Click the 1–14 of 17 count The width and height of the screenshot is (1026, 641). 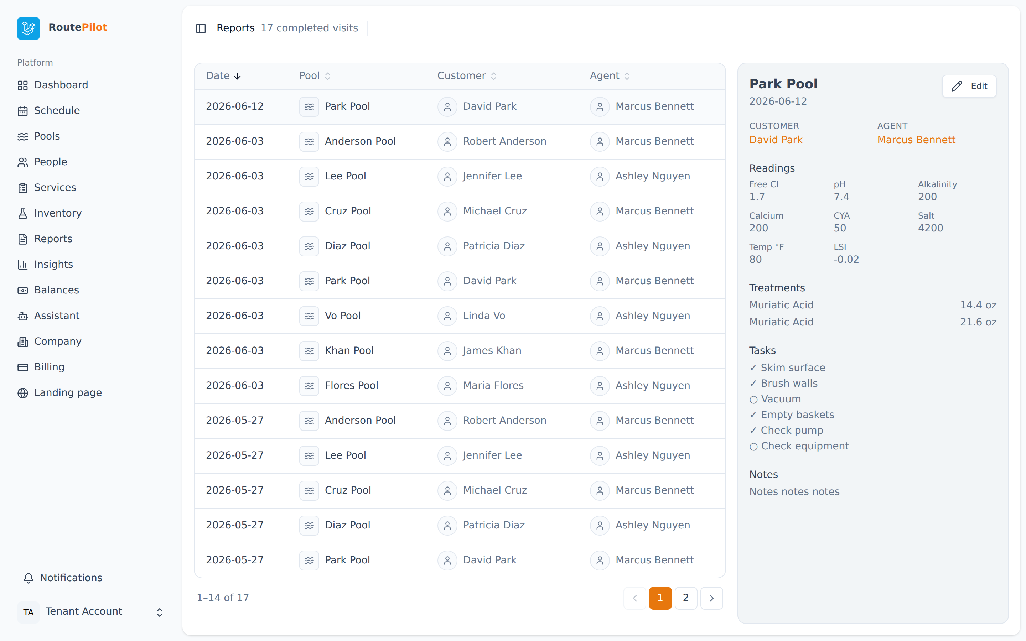click(223, 598)
